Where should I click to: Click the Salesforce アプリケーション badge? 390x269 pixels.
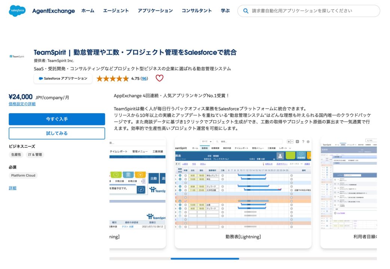point(63,78)
